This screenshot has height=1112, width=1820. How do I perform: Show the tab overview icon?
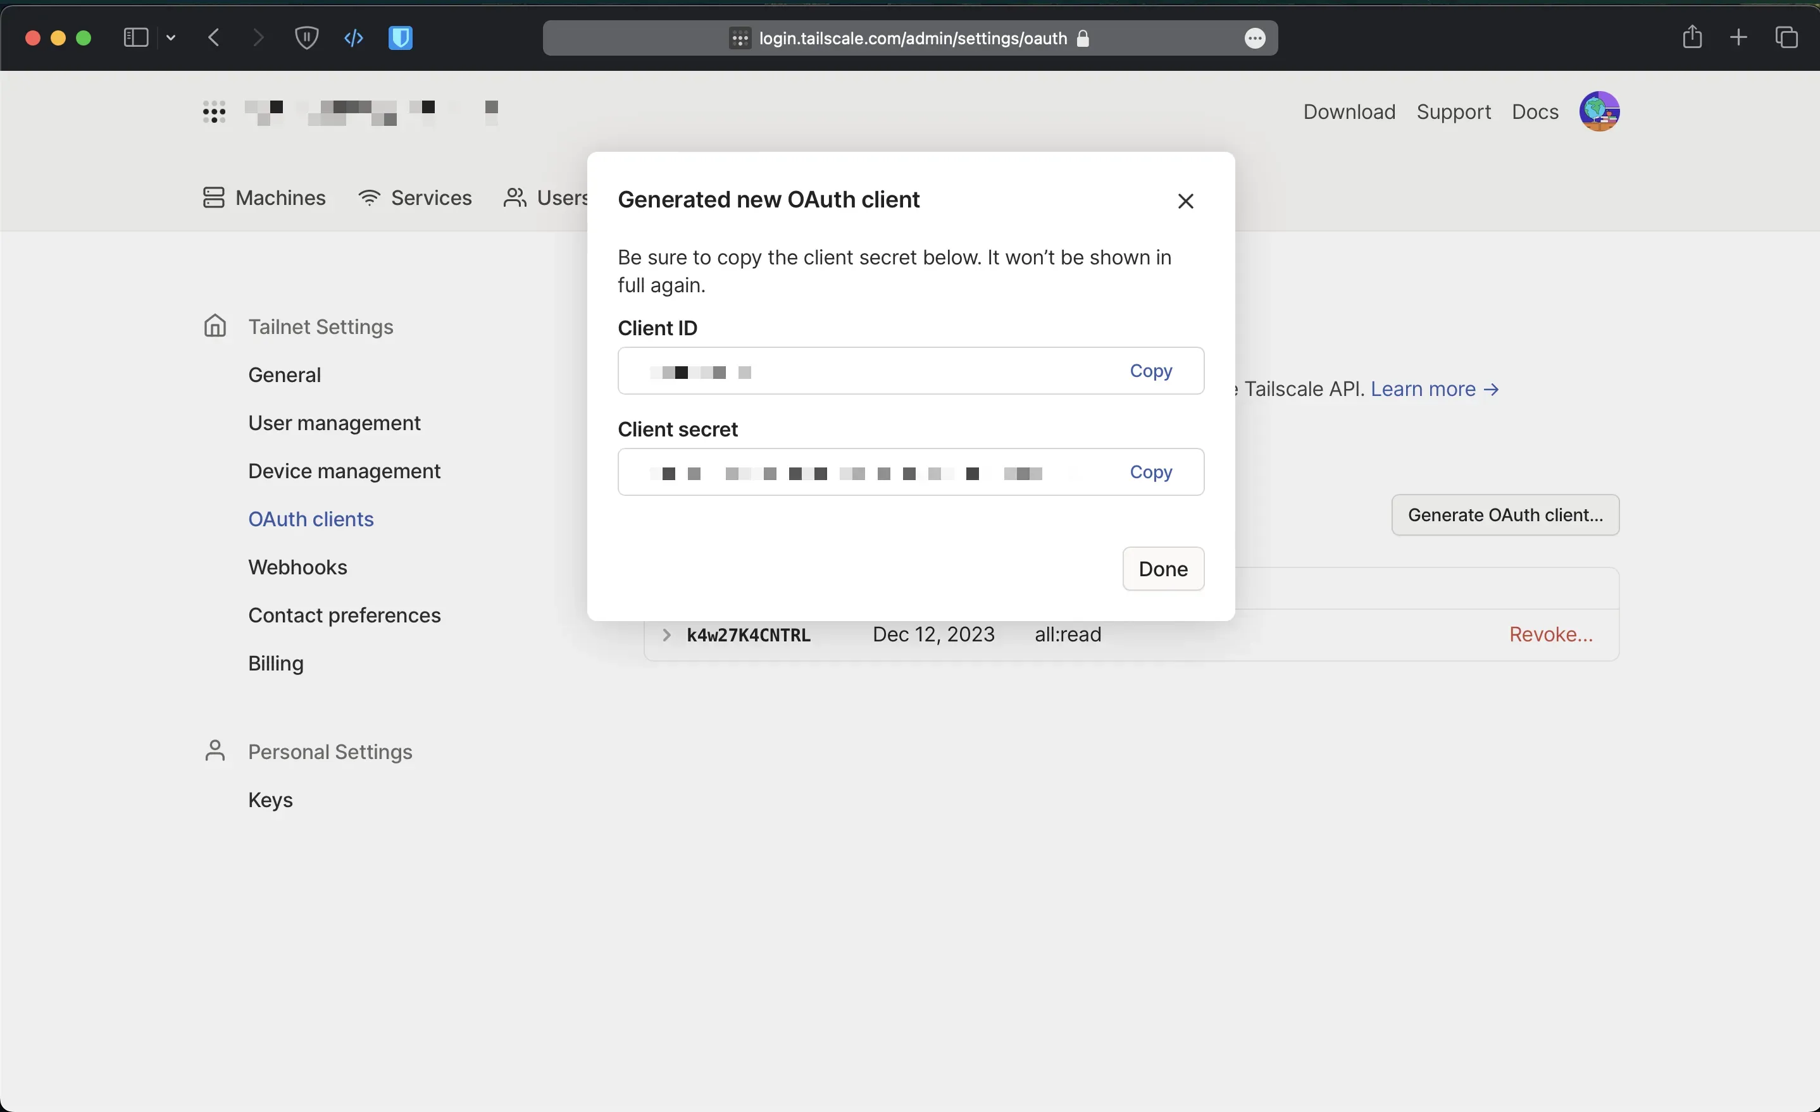[1786, 38]
